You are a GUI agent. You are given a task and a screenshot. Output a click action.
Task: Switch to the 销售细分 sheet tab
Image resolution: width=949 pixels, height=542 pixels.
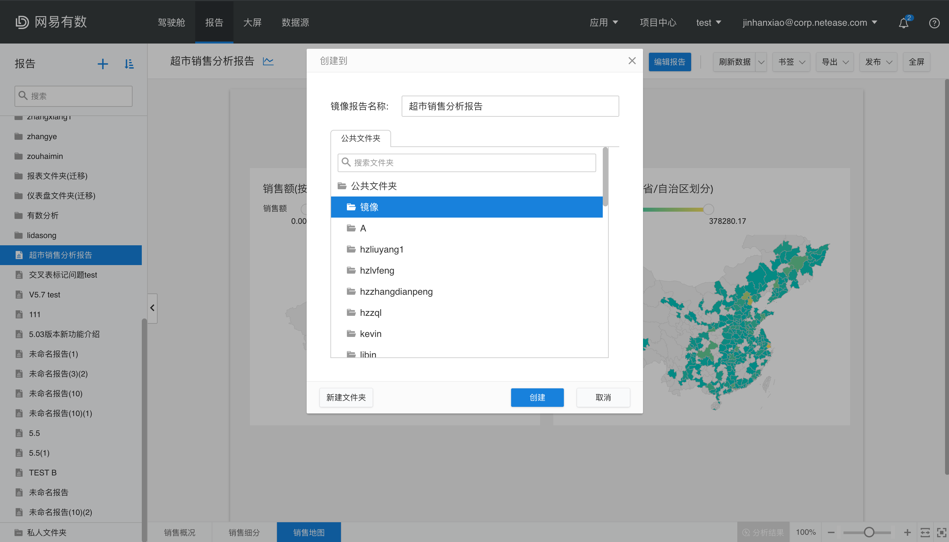pos(244,532)
